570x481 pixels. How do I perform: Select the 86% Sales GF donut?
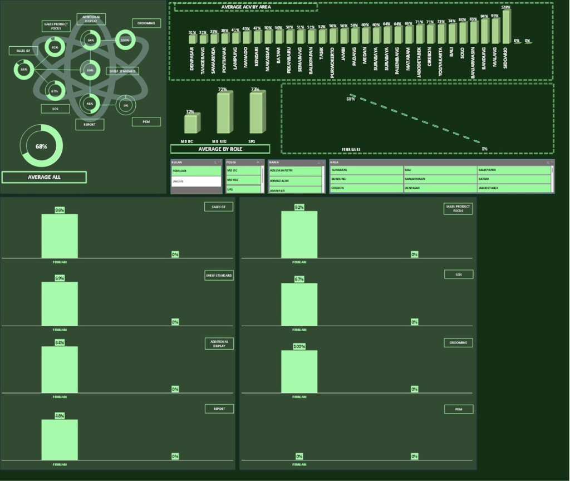(24, 70)
